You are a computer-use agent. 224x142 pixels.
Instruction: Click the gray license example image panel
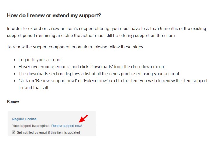click(52, 124)
